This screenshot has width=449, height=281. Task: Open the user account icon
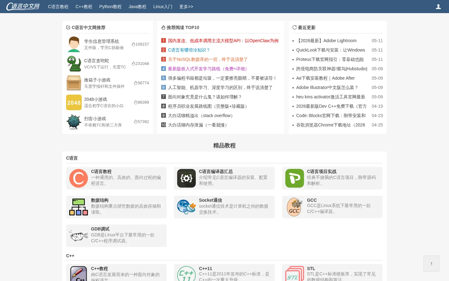pyautogui.click(x=438, y=7)
